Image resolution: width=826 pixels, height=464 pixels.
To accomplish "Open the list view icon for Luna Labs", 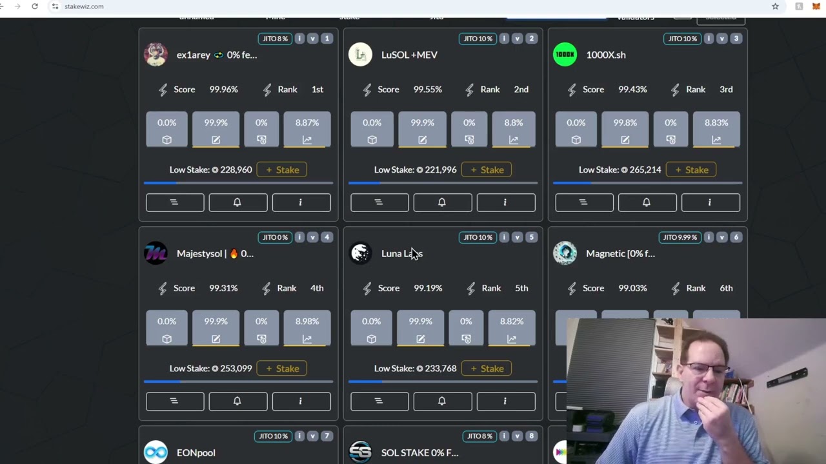I will (x=379, y=401).
